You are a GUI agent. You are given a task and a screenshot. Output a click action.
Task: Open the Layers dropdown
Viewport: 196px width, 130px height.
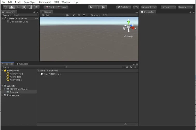point(168,7)
